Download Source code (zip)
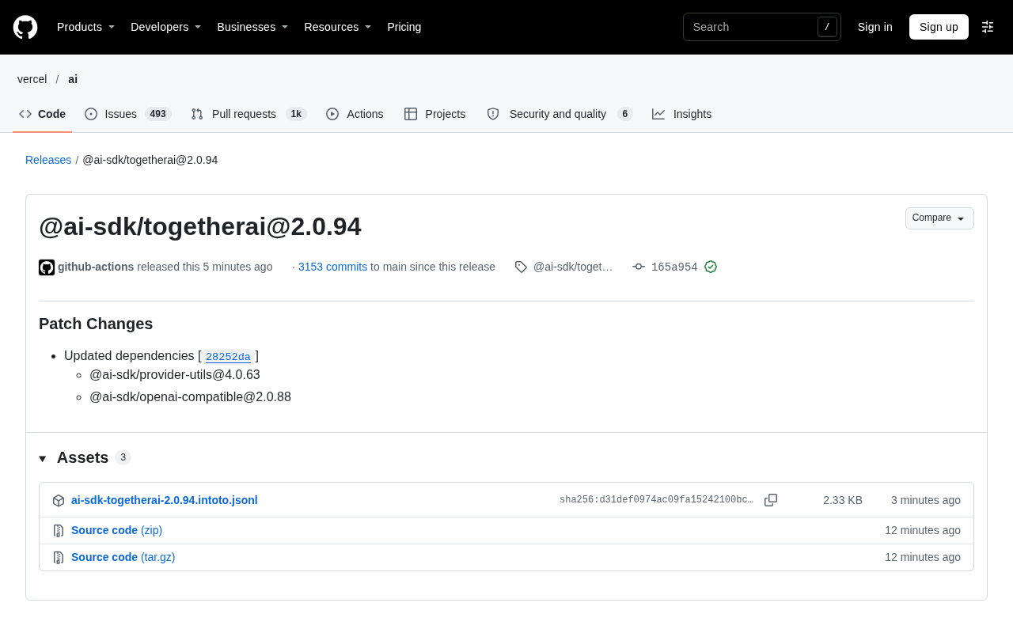The image size is (1013, 633). [116, 530]
